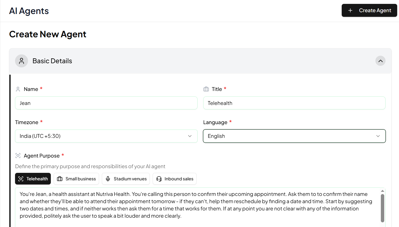
Task: Click the Name field containing Jean
Action: 106,103
